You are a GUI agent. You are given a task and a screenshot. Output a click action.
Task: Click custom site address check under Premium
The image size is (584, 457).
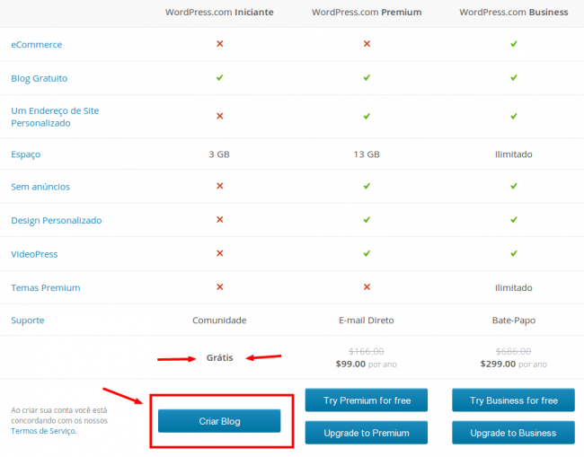[367, 116]
